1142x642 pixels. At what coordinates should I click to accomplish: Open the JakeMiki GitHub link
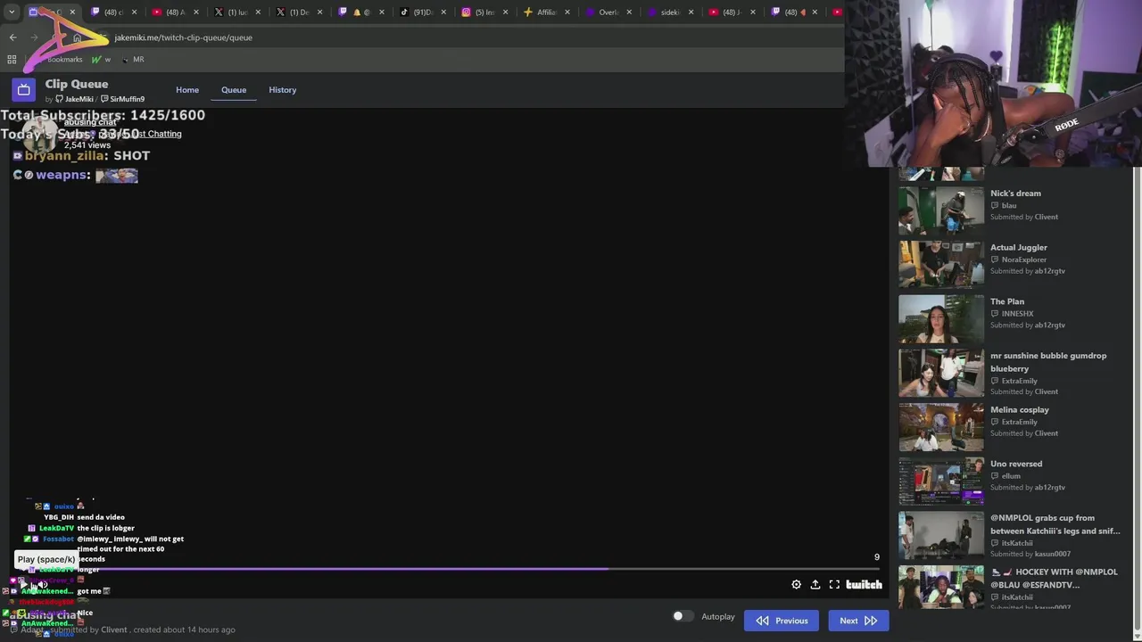tap(74, 99)
